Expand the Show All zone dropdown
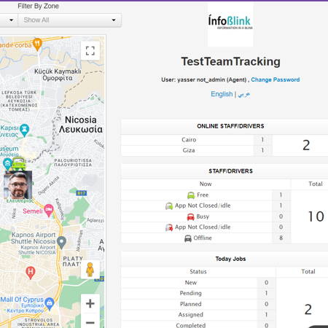 tap(70, 20)
